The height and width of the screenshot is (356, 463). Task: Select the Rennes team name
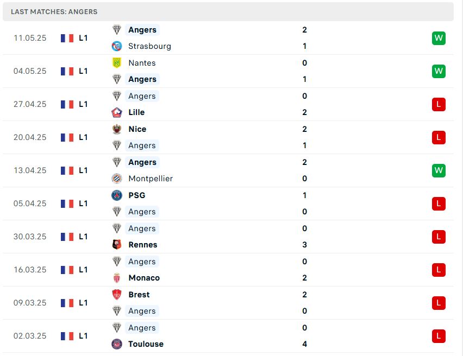click(x=143, y=245)
